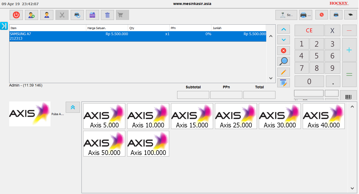Click the blue printer icon without ellipsis
Screen dimensions: 359x194
tap(336, 15)
